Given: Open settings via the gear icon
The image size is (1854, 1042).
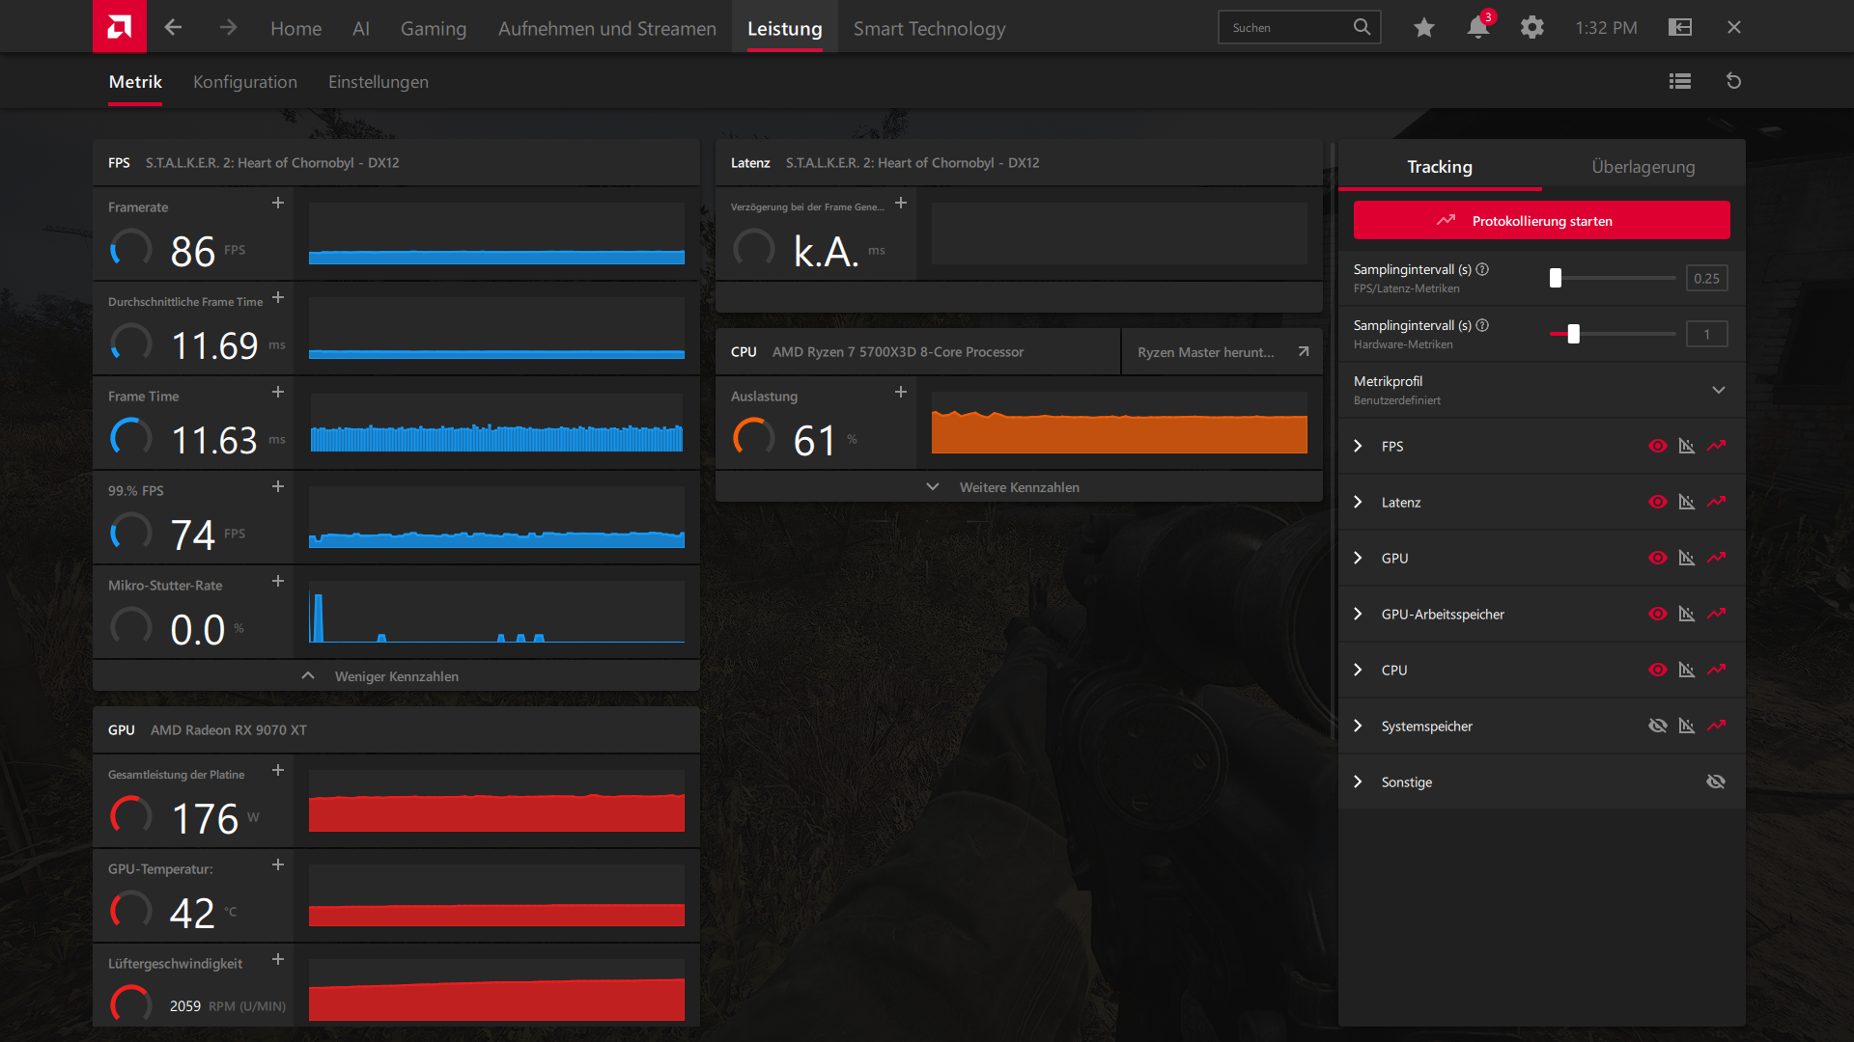Looking at the screenshot, I should click(x=1531, y=27).
